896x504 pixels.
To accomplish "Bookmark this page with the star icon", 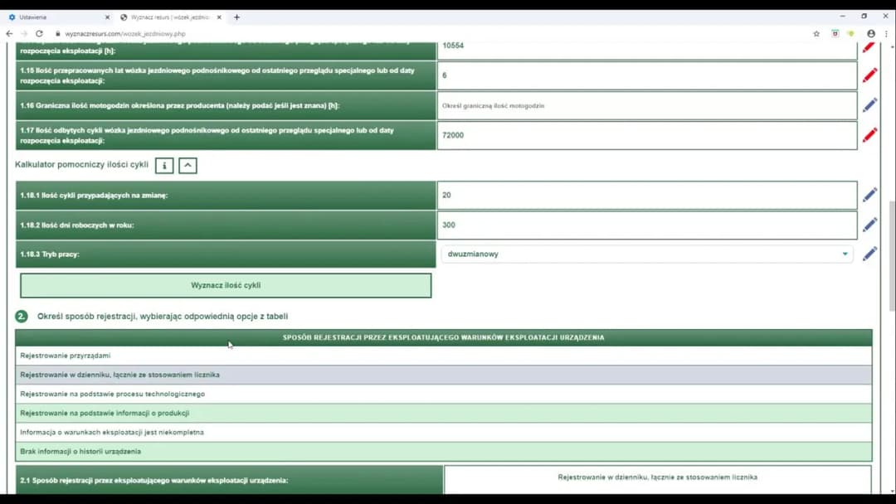I will [816, 34].
